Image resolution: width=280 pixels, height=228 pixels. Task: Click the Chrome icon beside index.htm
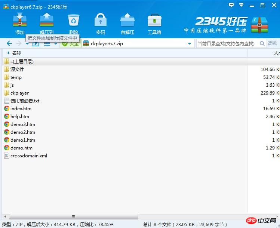pyautogui.click(x=7, y=108)
